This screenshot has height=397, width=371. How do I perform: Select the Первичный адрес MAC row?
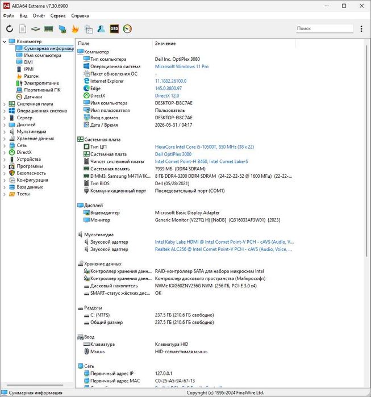[186, 381]
